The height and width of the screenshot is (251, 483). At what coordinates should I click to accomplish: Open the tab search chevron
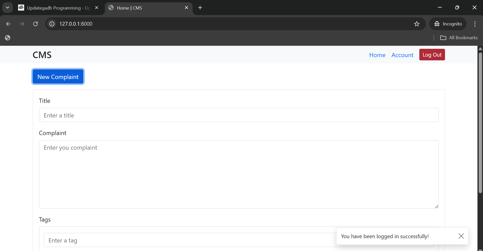[7, 7]
